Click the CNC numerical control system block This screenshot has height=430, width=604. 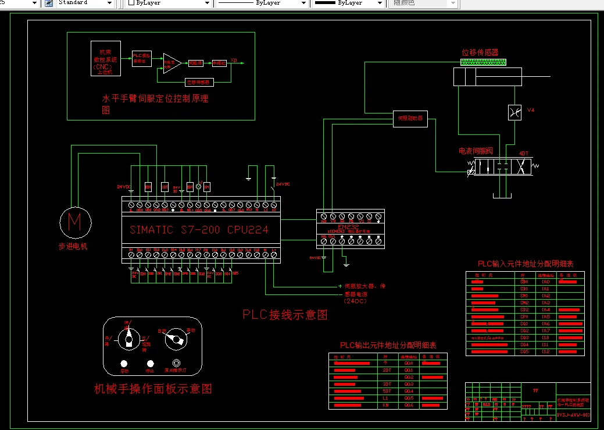(105, 58)
